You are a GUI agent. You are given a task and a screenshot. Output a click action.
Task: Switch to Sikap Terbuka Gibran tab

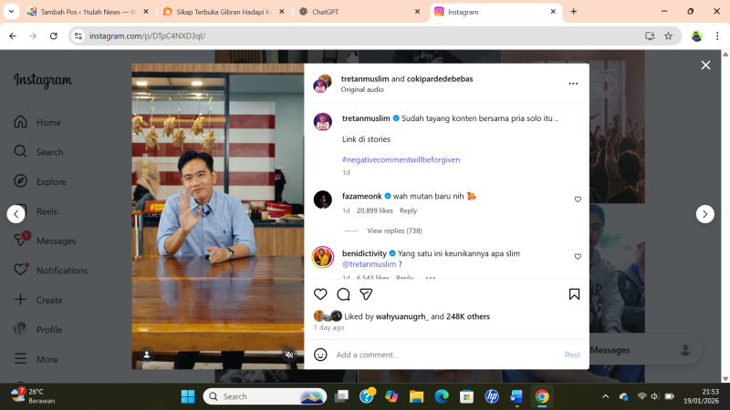[224, 12]
